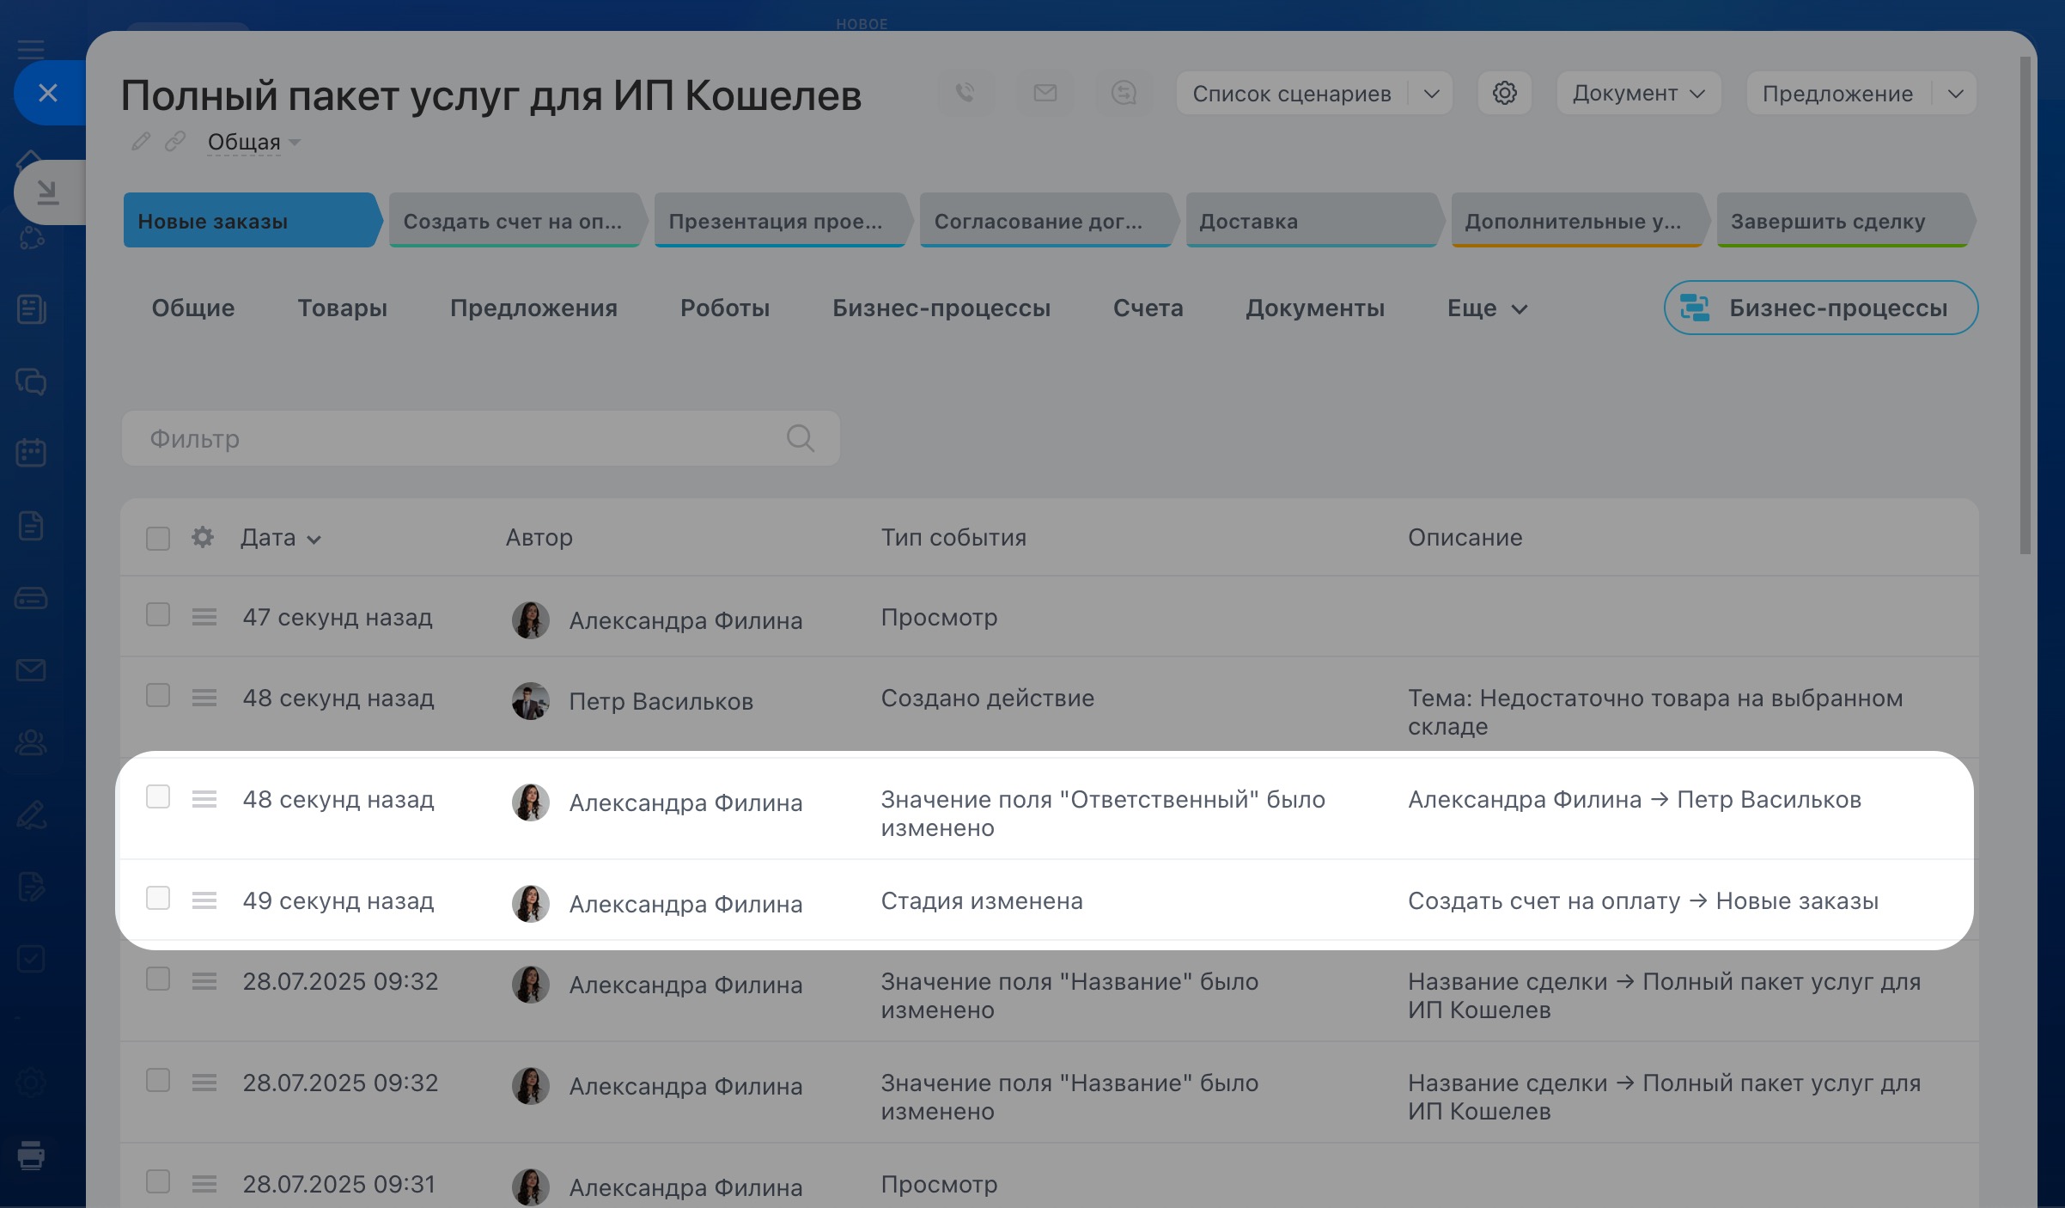
Task: Open the Счета tab
Action: (1148, 308)
